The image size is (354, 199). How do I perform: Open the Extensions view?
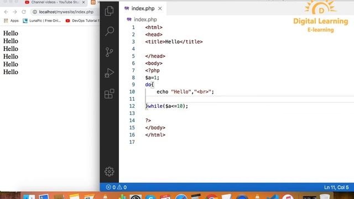(x=110, y=93)
